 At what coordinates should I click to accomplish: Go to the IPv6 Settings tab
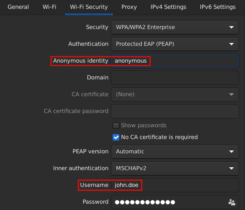point(218,7)
